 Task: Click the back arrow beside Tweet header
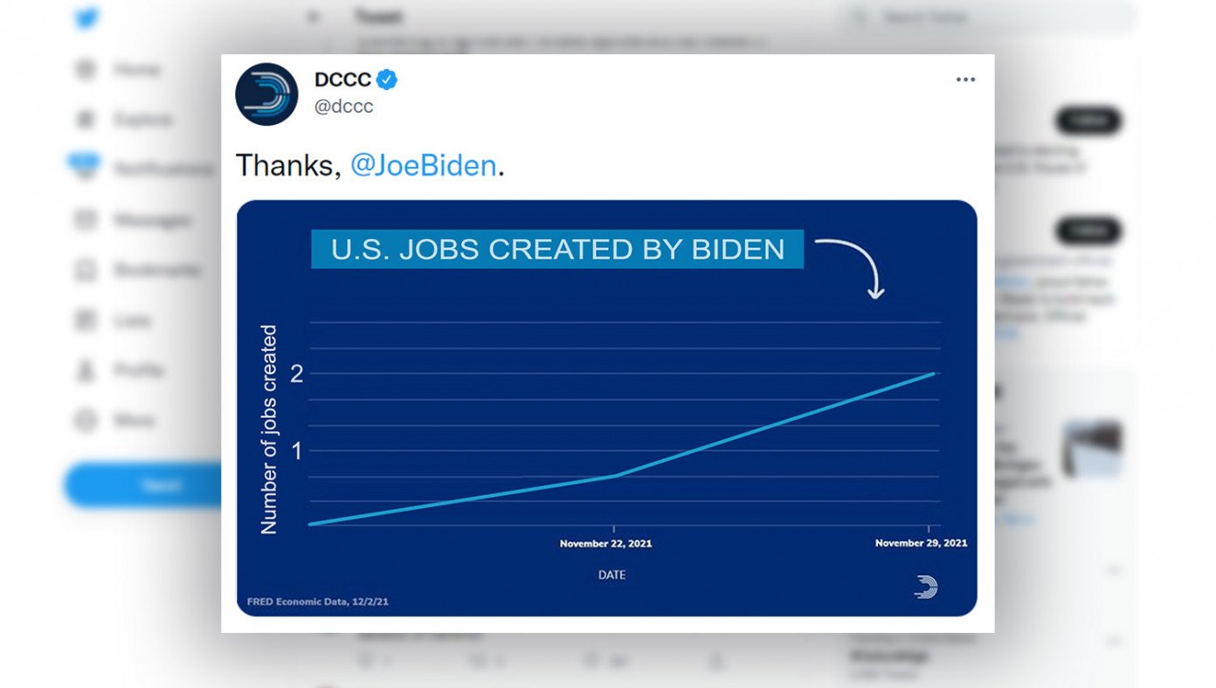tap(314, 17)
